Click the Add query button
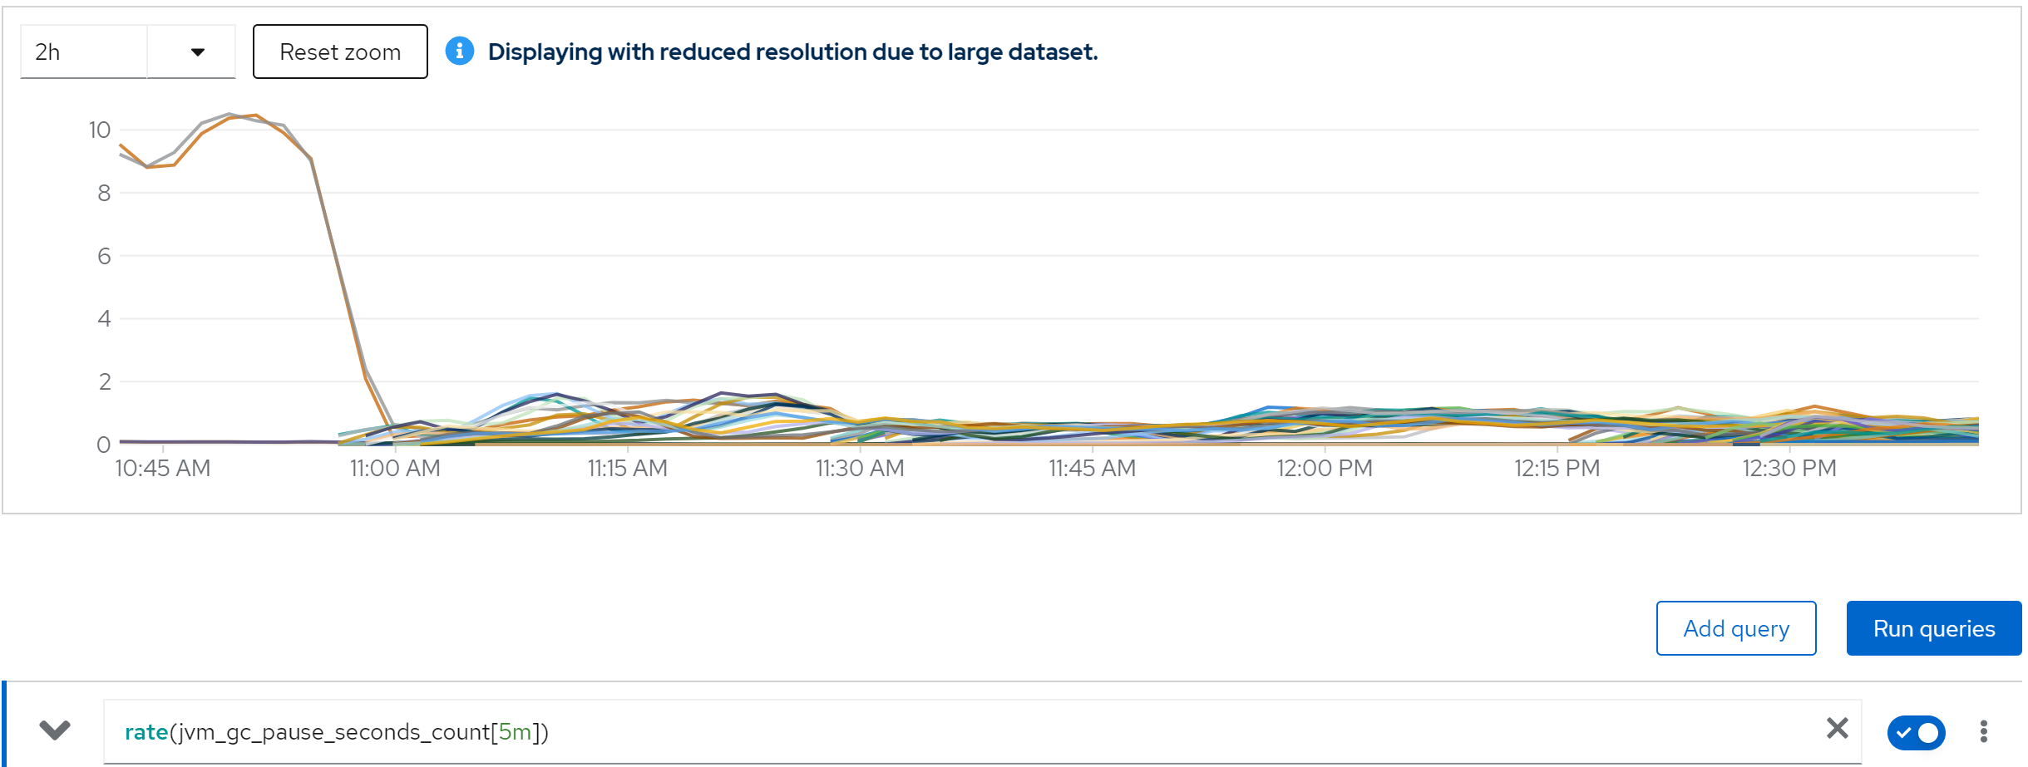Screen dimensions: 2028x767 1735,628
